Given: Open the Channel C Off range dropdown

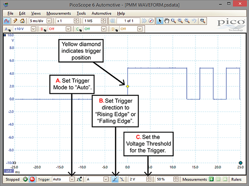Looking at the screenshot, I should (x=104, y=29).
